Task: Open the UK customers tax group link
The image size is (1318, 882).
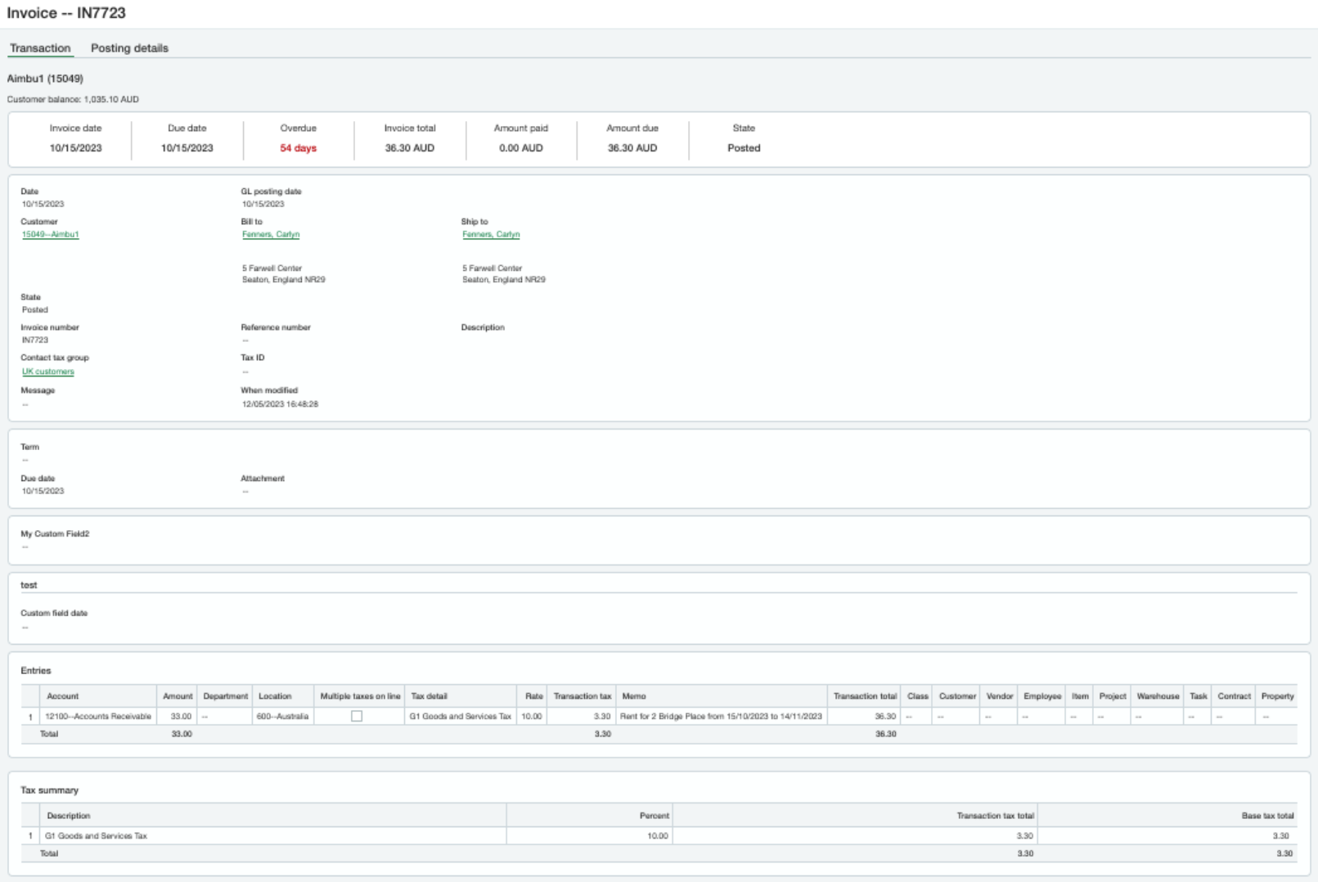Action: [x=48, y=371]
